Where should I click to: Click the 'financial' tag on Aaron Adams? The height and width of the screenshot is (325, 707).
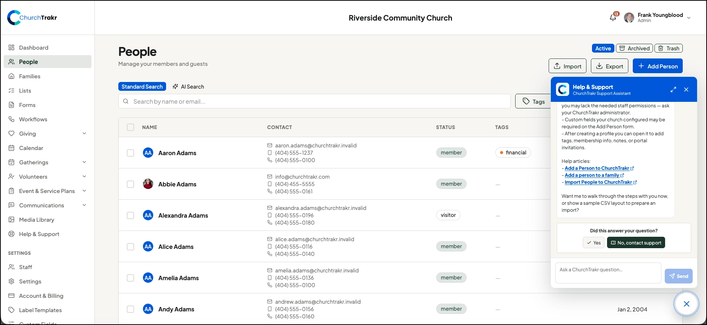pyautogui.click(x=513, y=153)
